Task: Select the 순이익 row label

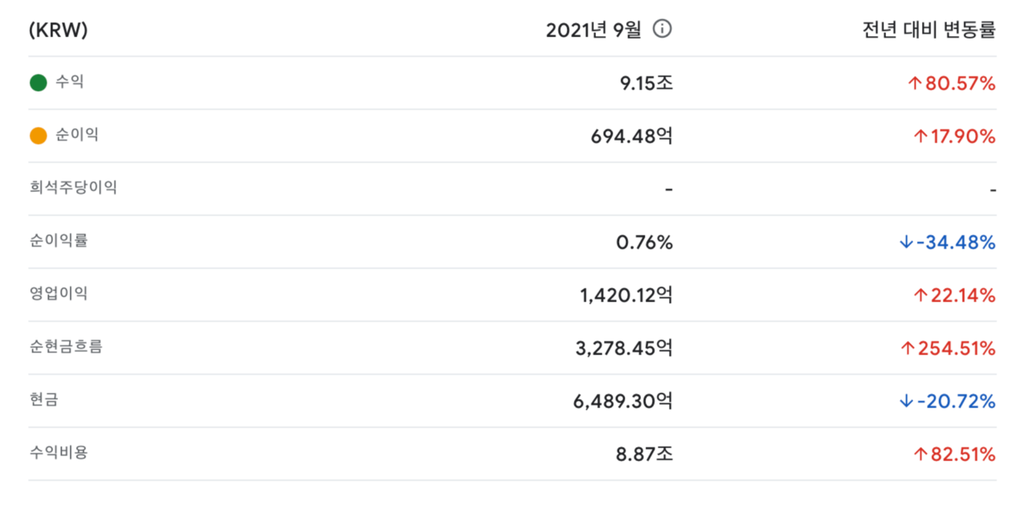Action: tap(77, 135)
